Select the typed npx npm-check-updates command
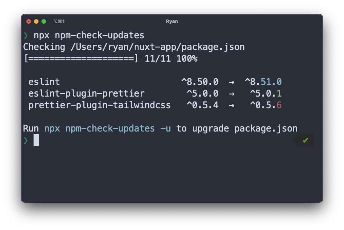 89,36
